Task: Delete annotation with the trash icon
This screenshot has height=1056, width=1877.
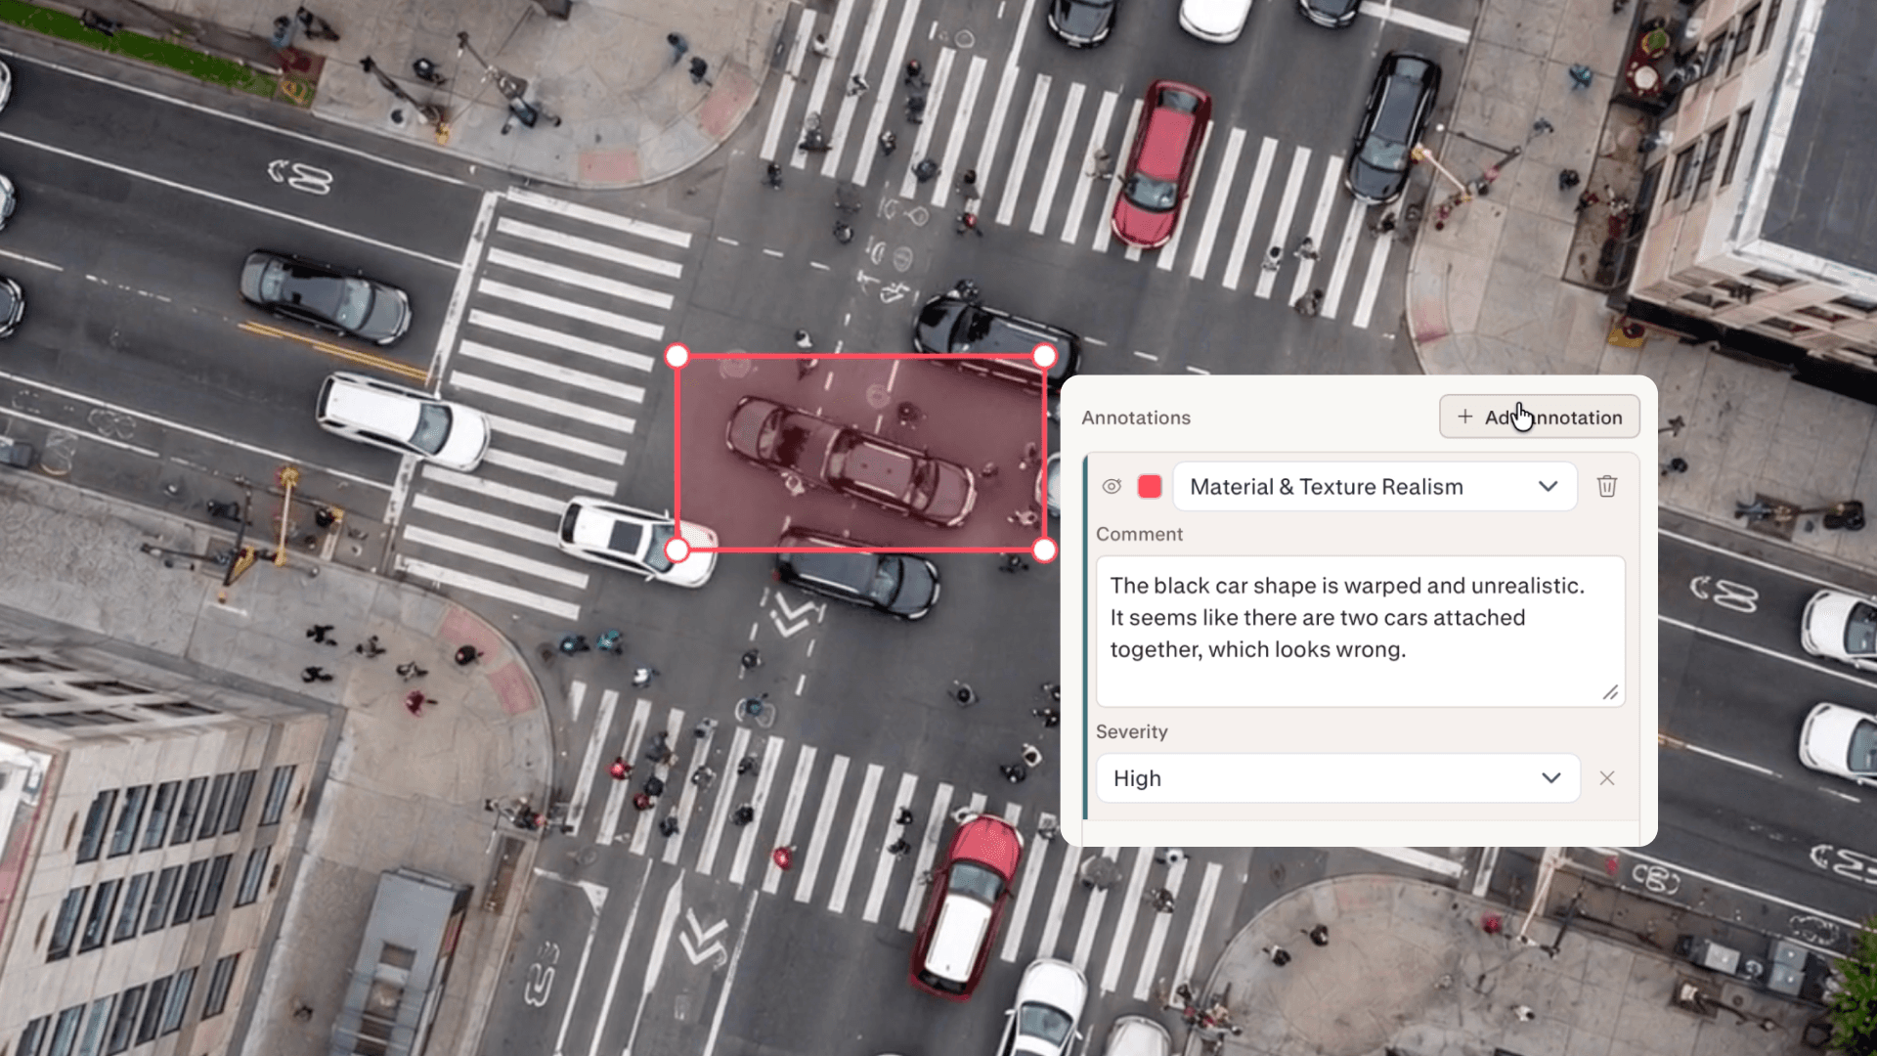Action: [x=1607, y=486]
